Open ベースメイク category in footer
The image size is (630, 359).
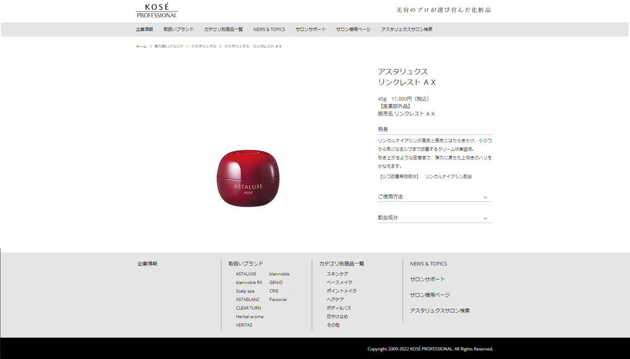tap(340, 282)
